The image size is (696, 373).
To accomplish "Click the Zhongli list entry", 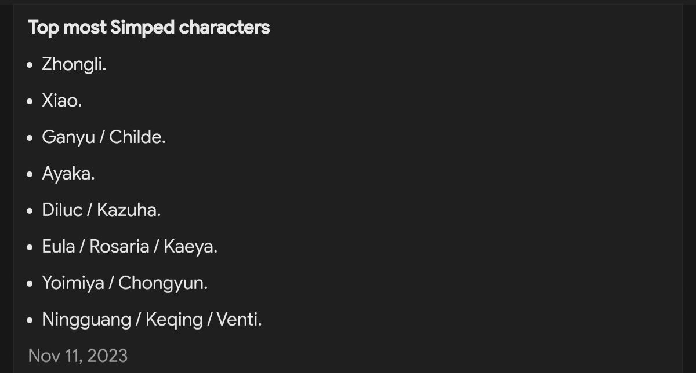I will point(74,64).
